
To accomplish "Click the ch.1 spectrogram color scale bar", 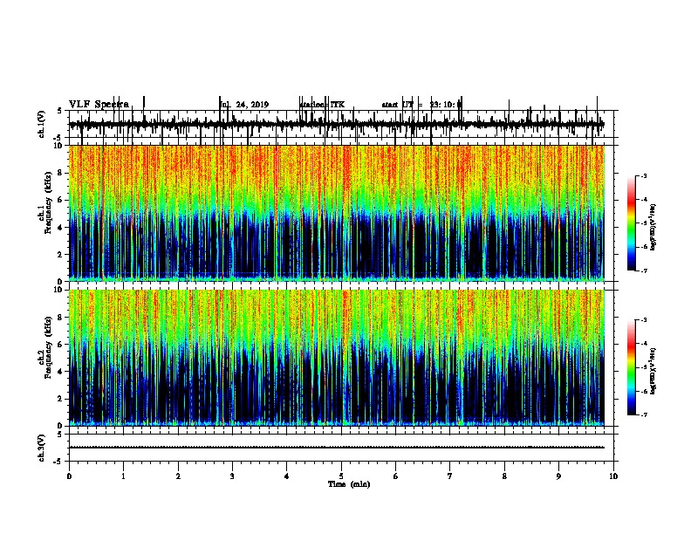I will (632, 223).
